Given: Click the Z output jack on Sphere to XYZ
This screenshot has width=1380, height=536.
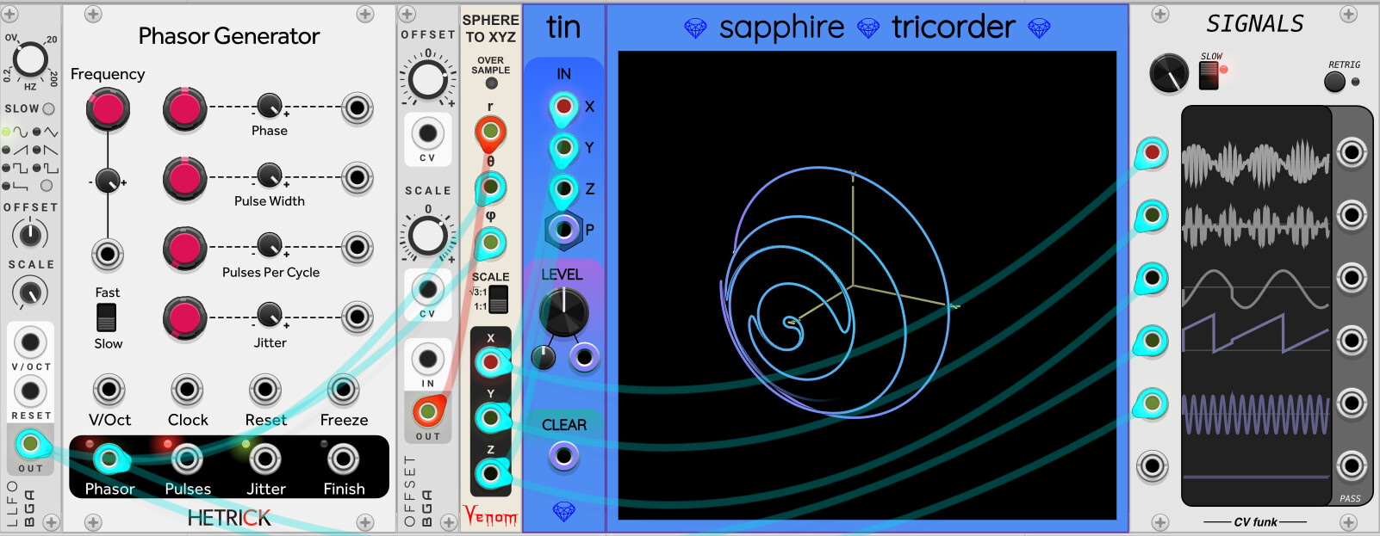Looking at the screenshot, I should (490, 473).
